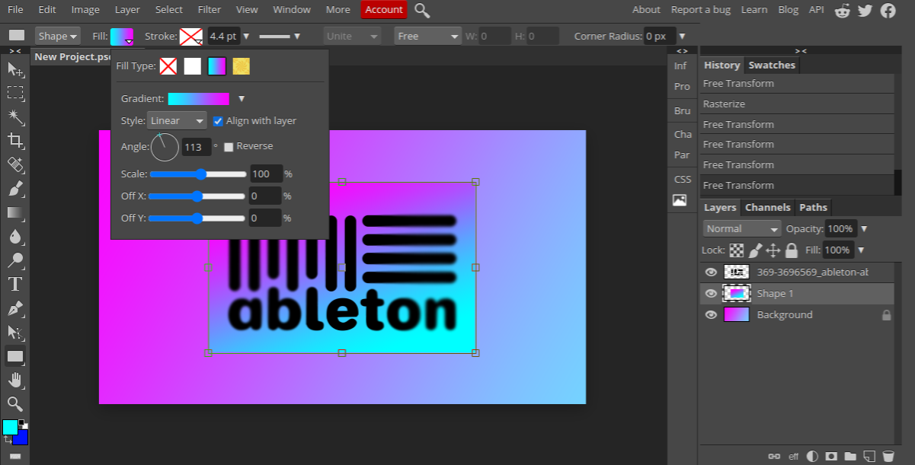Switch to the Swatches tab
Image resolution: width=915 pixels, height=465 pixels.
click(772, 65)
